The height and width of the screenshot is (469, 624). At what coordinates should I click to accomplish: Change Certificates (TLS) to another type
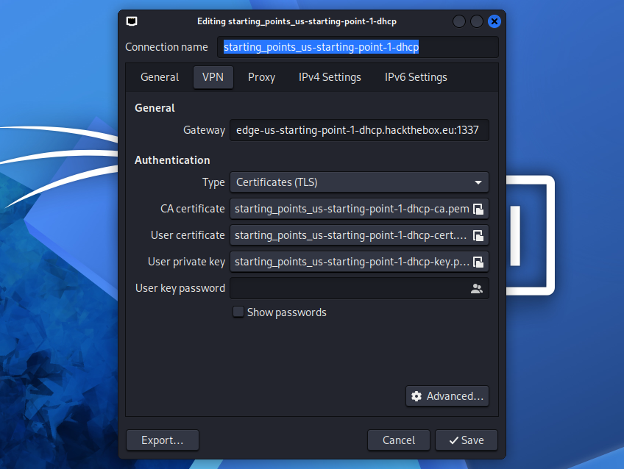(359, 182)
